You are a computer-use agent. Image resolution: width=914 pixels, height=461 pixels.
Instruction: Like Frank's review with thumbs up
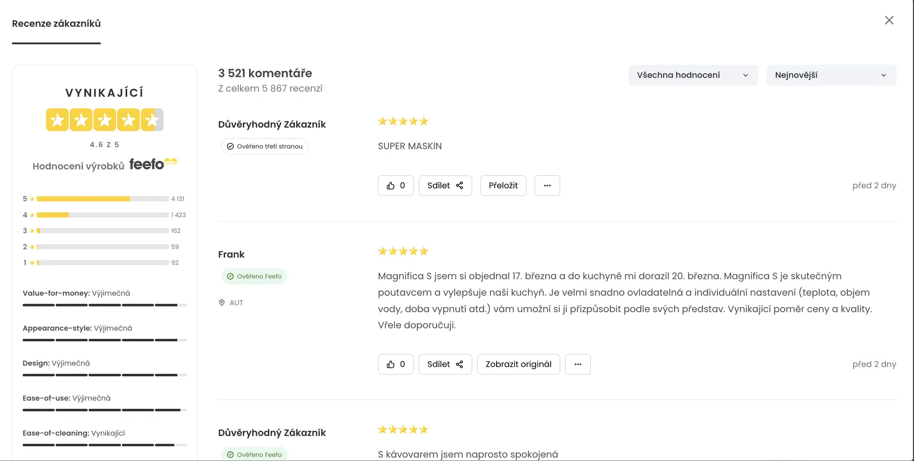(396, 364)
